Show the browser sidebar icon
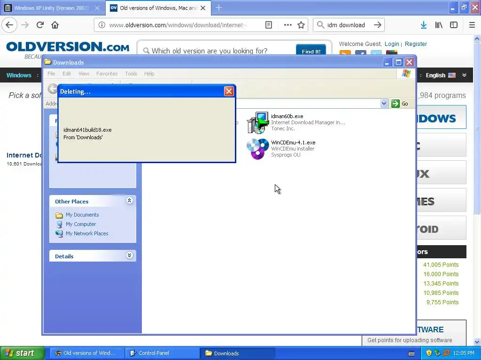The width and height of the screenshot is (481, 360). (x=454, y=25)
